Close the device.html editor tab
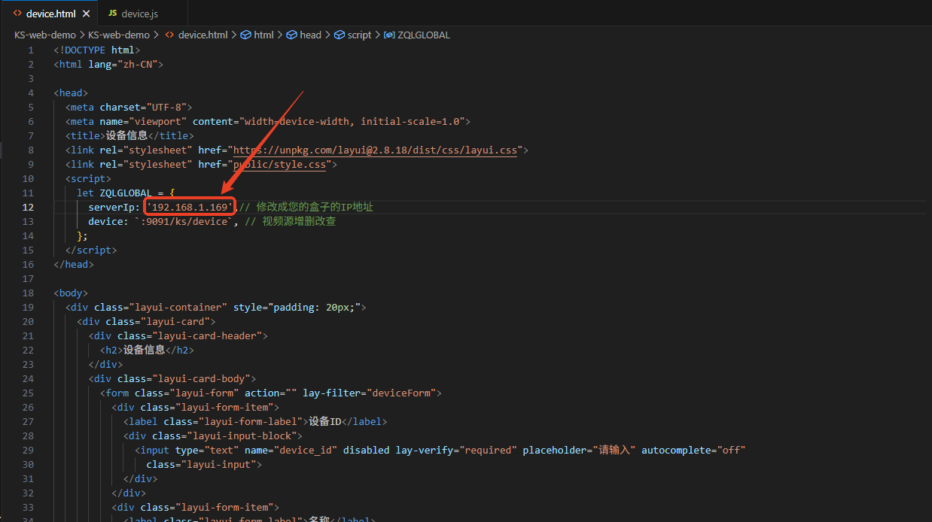The width and height of the screenshot is (932, 522). pyautogui.click(x=86, y=14)
